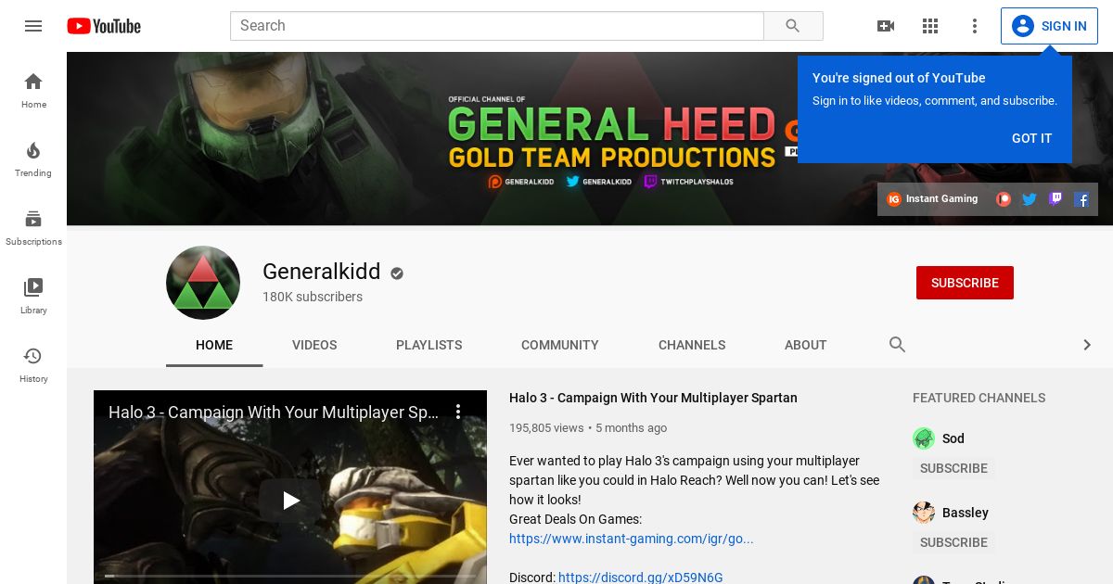The image size is (1113, 584).
Task: Play the featured Halo 3 video
Action: click(290, 501)
